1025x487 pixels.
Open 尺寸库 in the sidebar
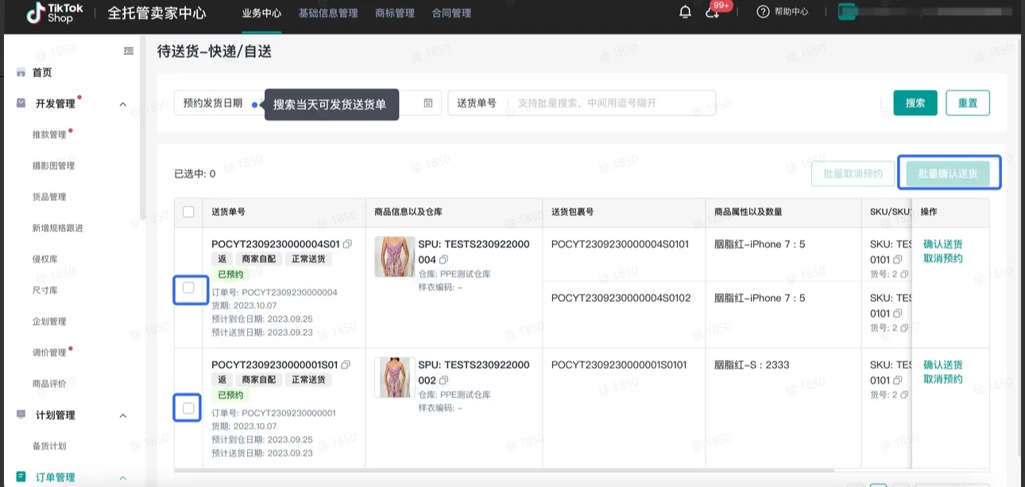[44, 290]
